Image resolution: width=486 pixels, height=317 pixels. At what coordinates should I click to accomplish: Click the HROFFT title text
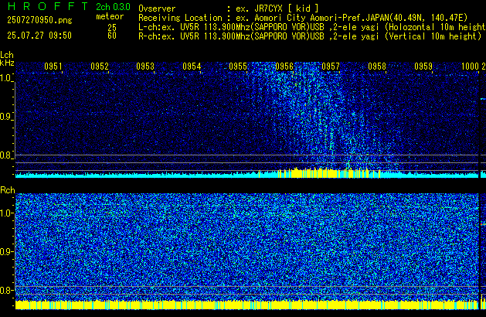[48, 6]
